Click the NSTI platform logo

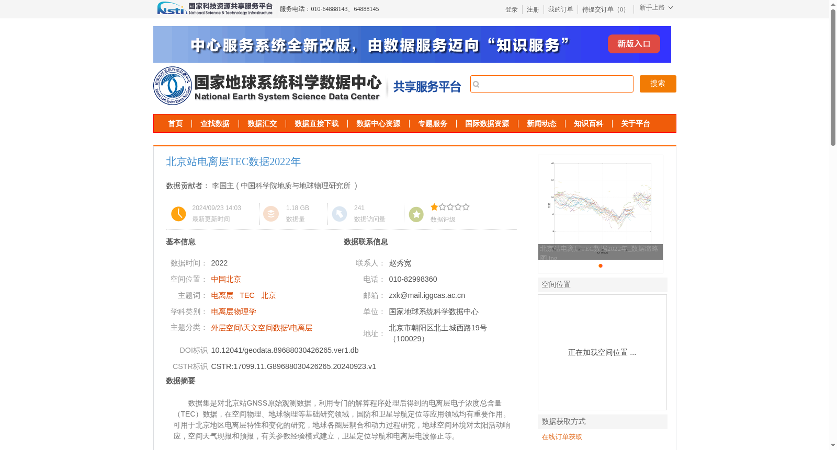(215, 8)
